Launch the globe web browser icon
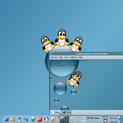 (33, 119)
